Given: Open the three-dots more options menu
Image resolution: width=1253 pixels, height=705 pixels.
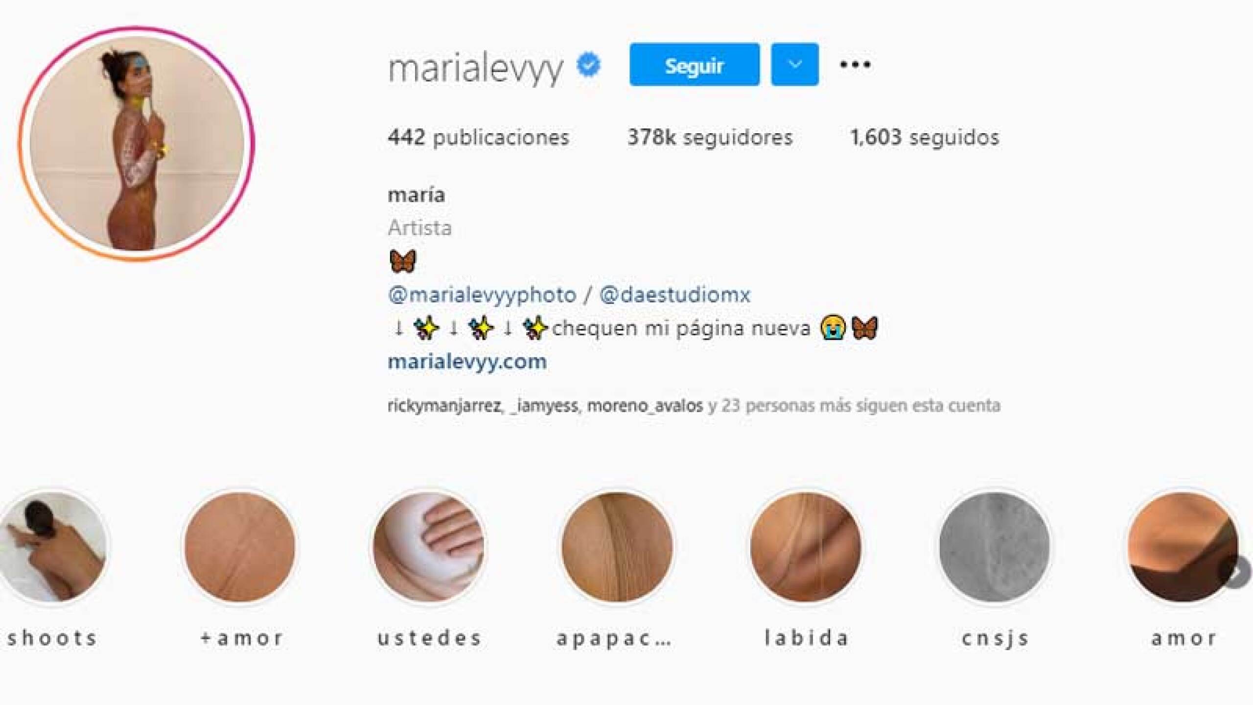Looking at the screenshot, I should pyautogui.click(x=855, y=65).
